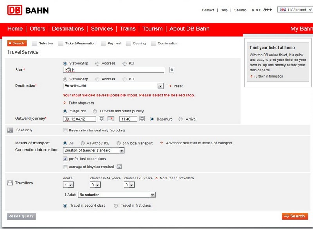Screen dimensions: 313x229
Task: Select only local transport
Action: pos(119,143)
